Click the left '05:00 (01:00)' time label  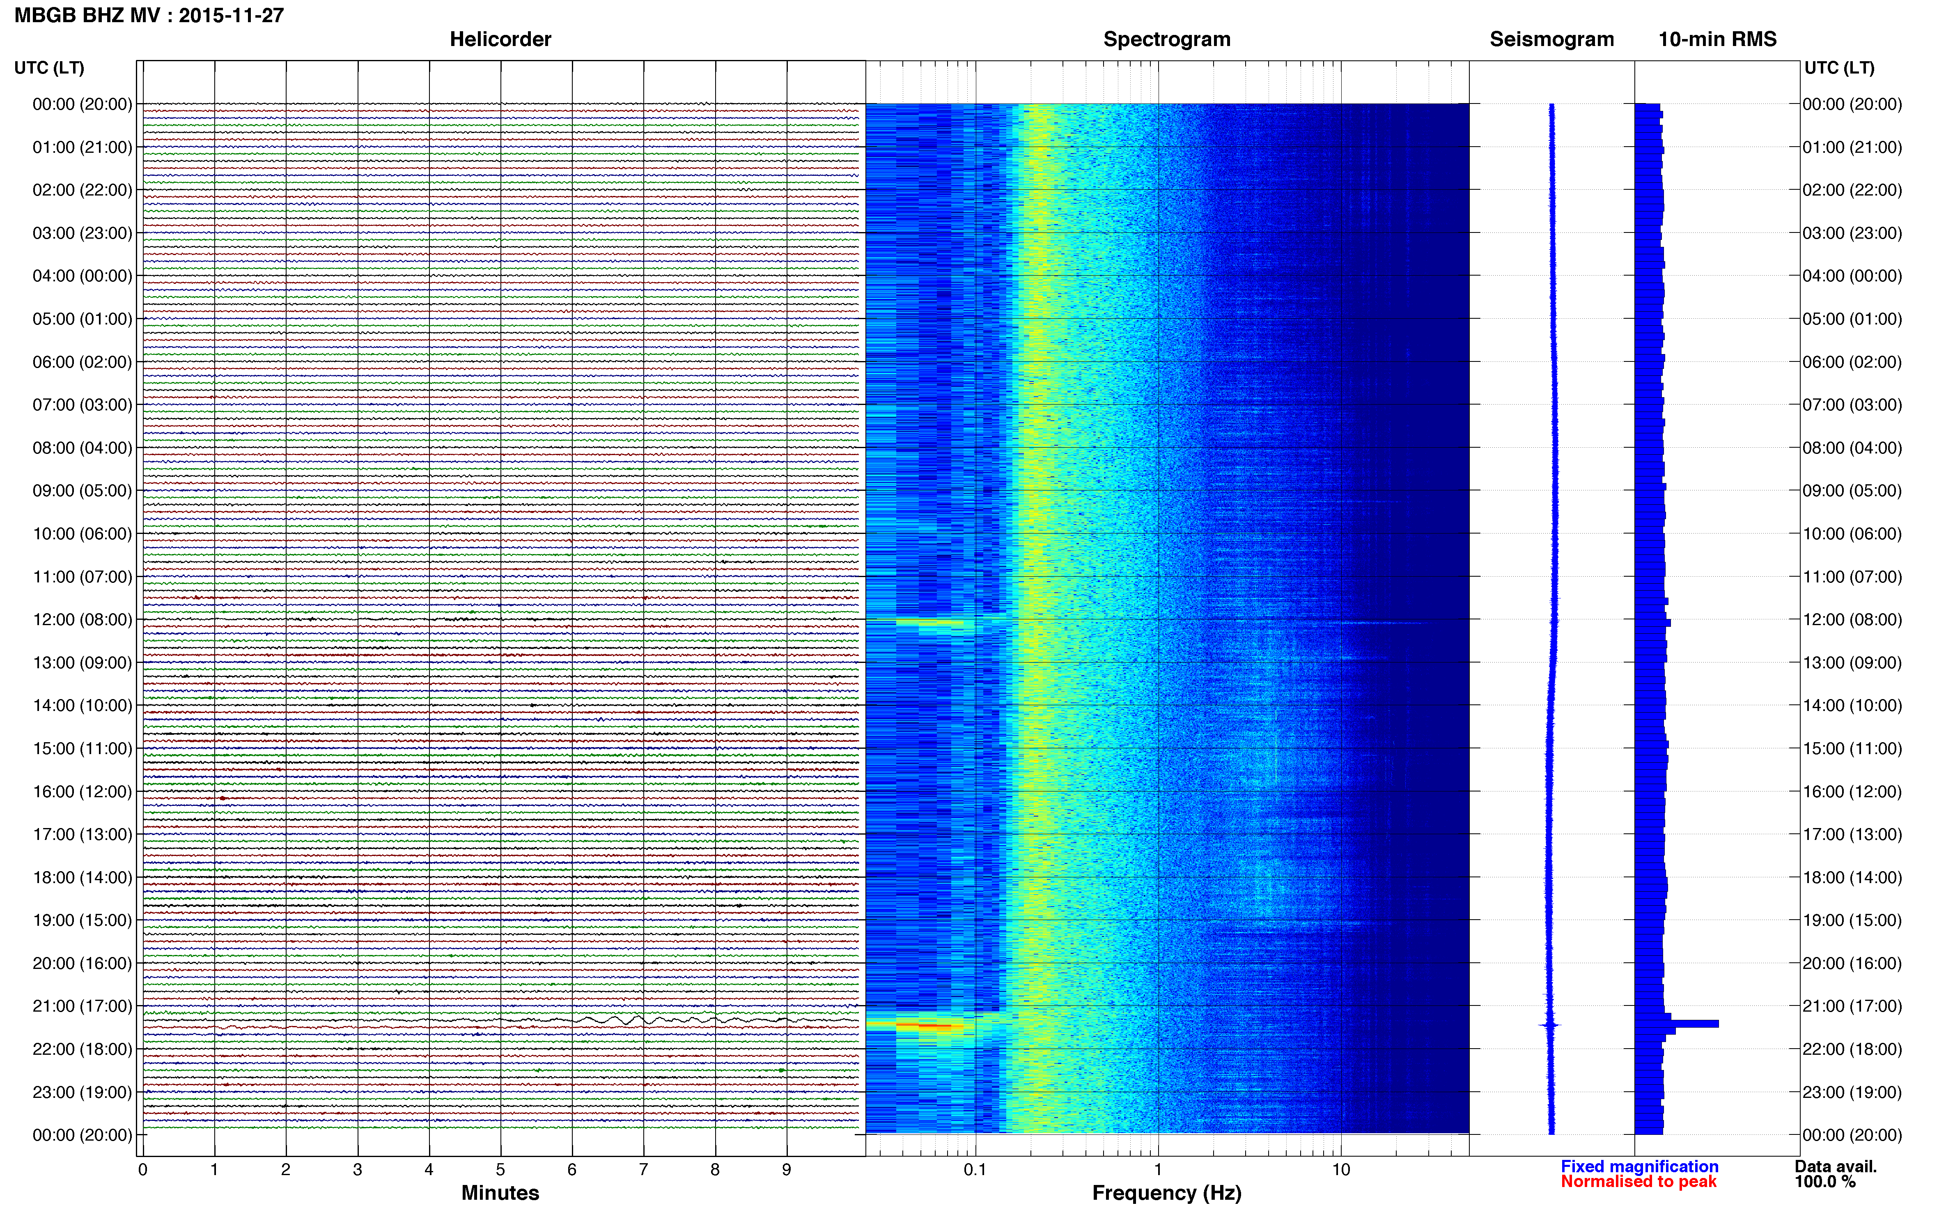pyautogui.click(x=82, y=319)
